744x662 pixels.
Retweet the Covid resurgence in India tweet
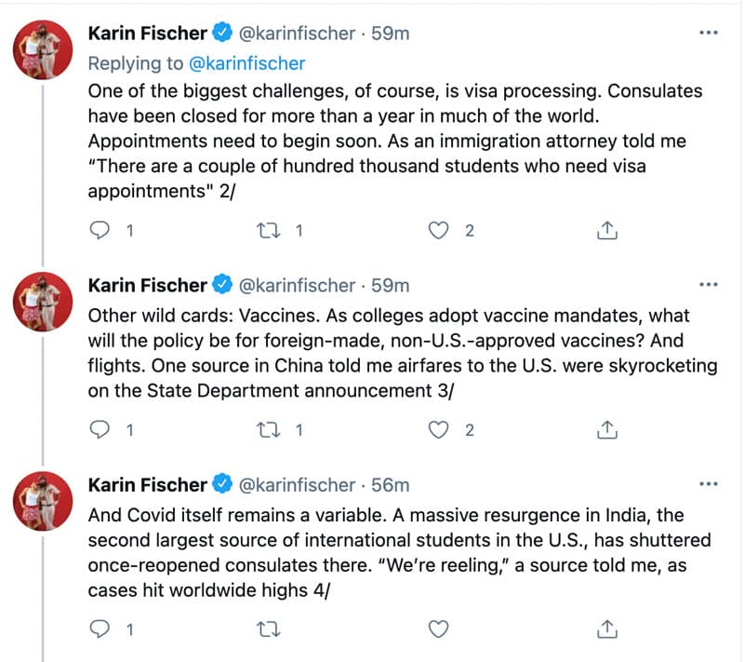click(x=269, y=629)
